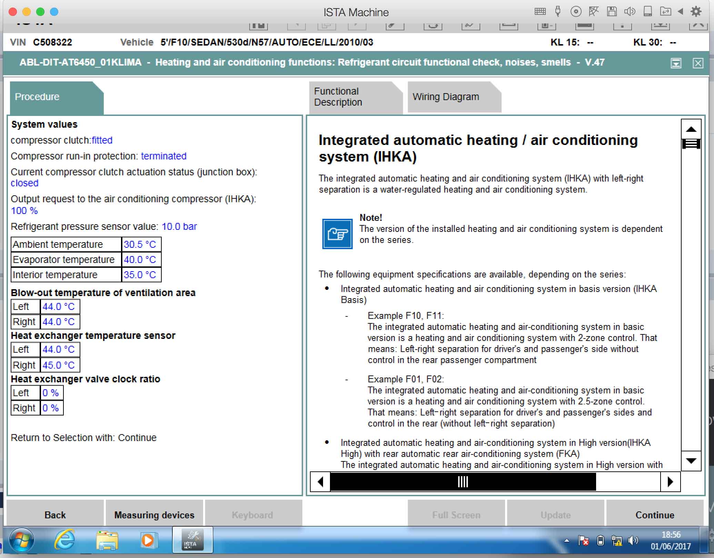The image size is (714, 558).
Task: Open the Windows Start menu
Action: coord(21,540)
